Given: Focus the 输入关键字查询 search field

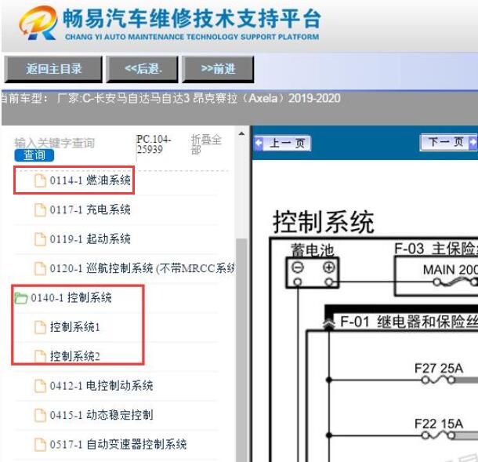Looking at the screenshot, I should click(x=55, y=143).
